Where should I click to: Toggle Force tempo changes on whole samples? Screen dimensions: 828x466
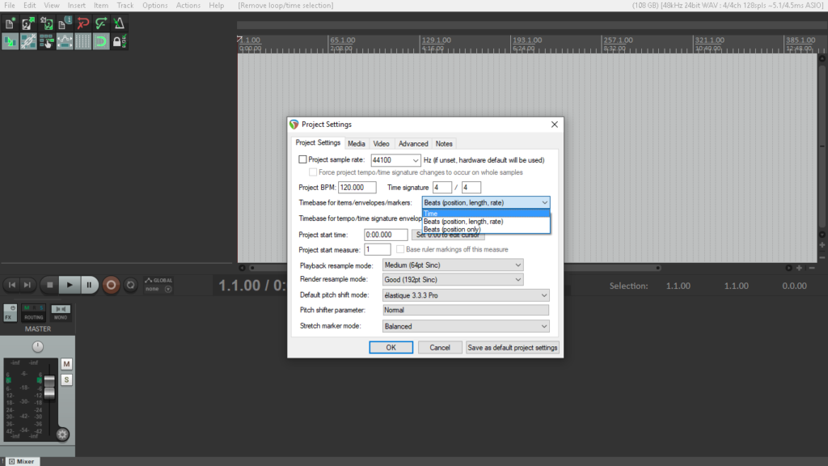313,172
